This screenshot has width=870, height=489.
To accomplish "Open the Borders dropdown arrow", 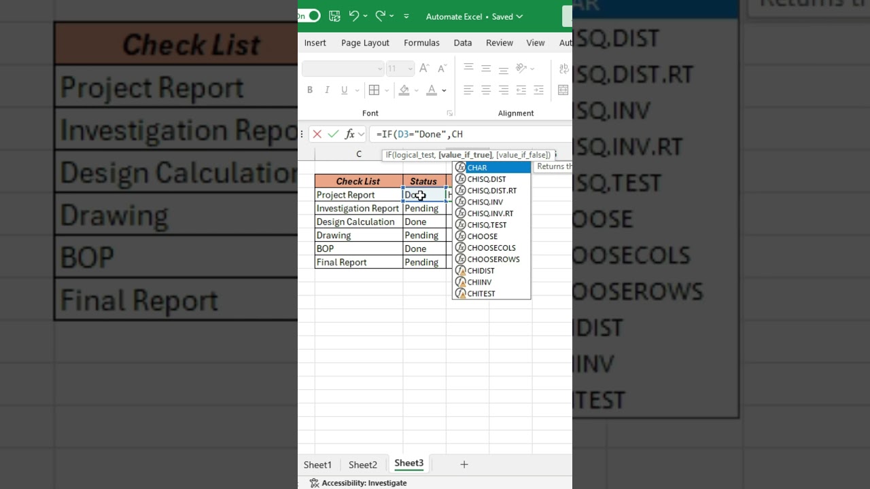I will tap(387, 90).
